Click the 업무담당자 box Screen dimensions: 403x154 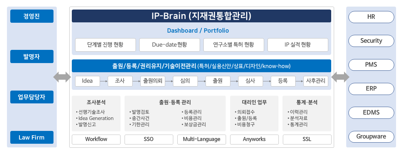[x=32, y=97]
